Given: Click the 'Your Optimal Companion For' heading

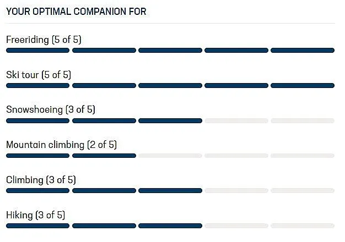Looking at the screenshot, I should (76, 12).
